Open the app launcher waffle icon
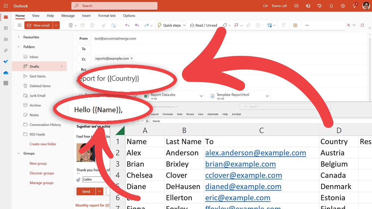Viewport: 372px width, 209px height. [x=6, y=6]
